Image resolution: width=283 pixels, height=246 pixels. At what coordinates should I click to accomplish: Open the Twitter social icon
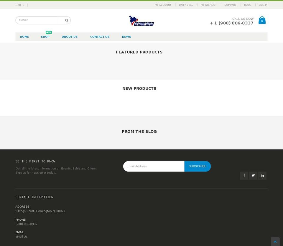pyautogui.click(x=253, y=175)
